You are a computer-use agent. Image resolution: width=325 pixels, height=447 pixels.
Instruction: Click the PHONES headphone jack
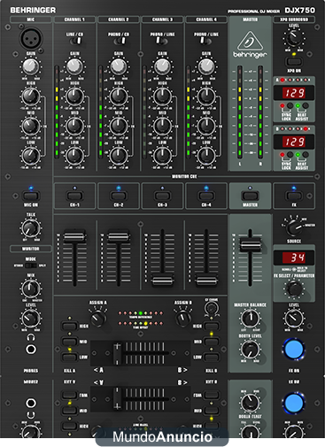click(x=31, y=350)
